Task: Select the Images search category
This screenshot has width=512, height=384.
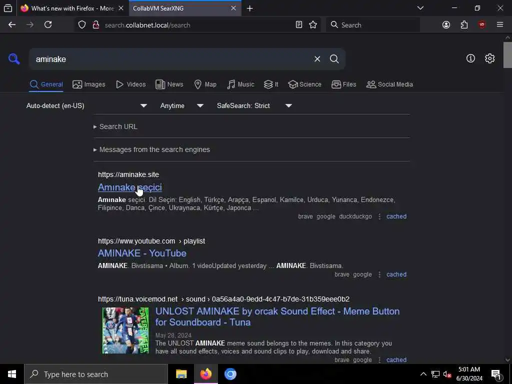Action: point(89,84)
